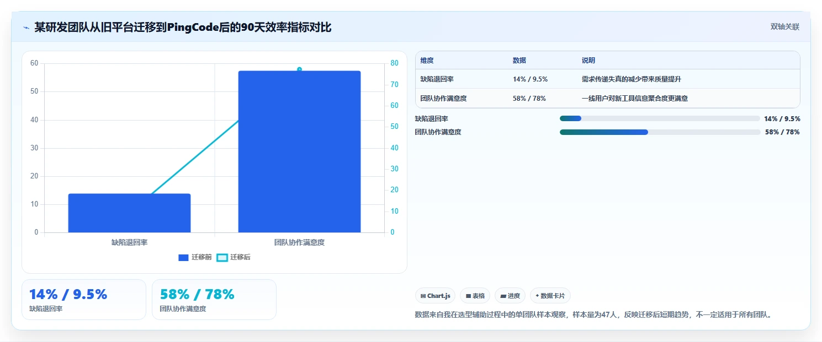822x342 pixels.
Task: Click the footnote about 样本量为47人
Action: pyautogui.click(x=593, y=315)
